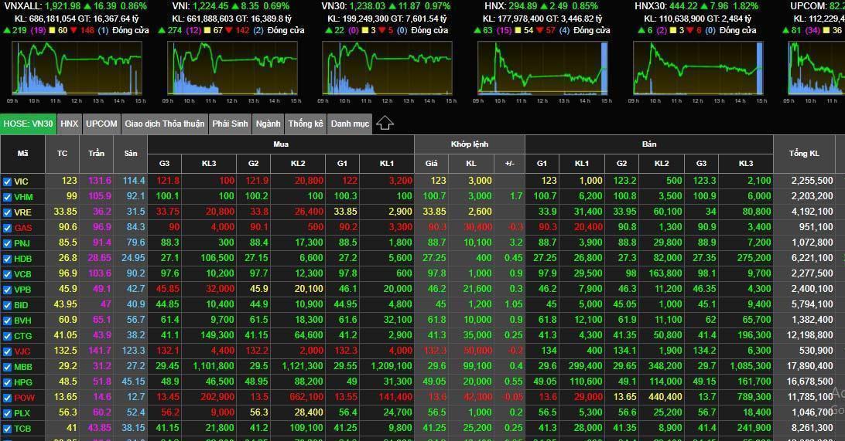Uncheck the VIC stock checkbox
This screenshot has height=441, width=845.
[x=7, y=181]
